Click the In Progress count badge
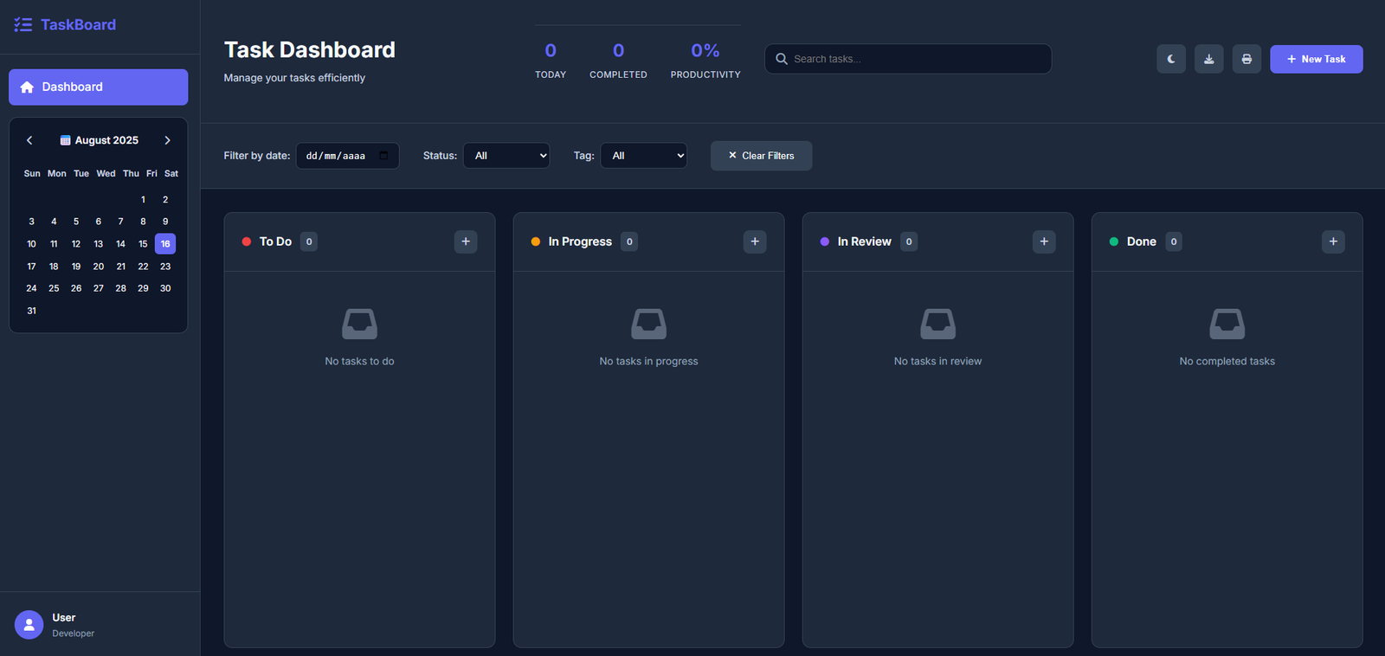1385x656 pixels. [x=629, y=241]
